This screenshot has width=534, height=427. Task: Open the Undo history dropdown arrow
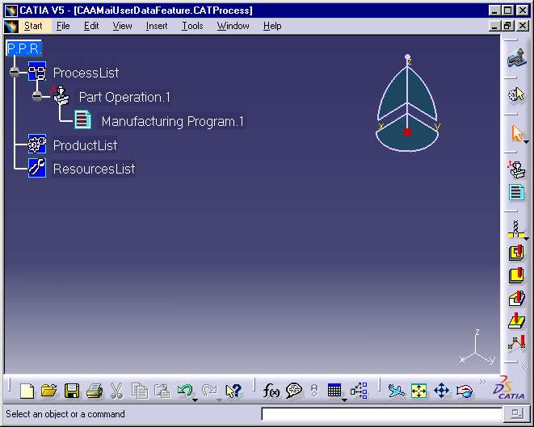[196, 400]
